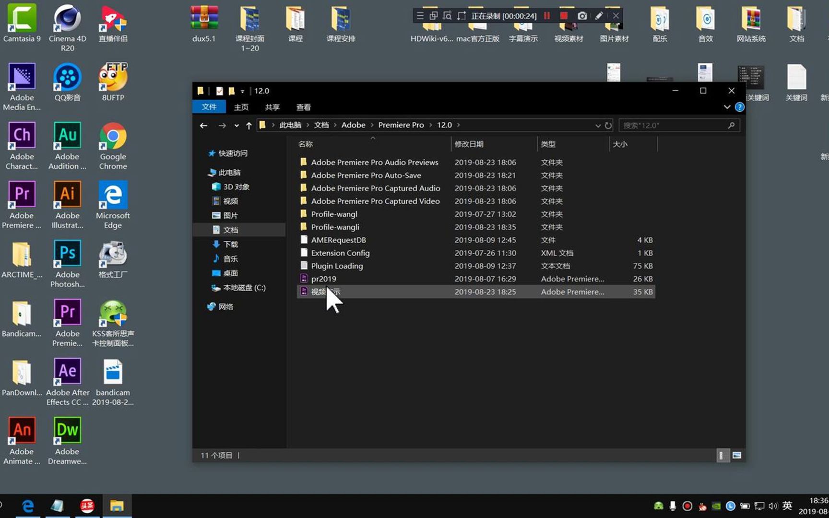The image size is (829, 518).
Task: Open the recorder toolbar hamburger menu
Action: click(x=420, y=16)
